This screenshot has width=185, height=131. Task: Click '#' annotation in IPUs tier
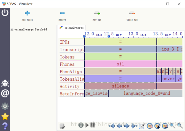tap(120, 42)
